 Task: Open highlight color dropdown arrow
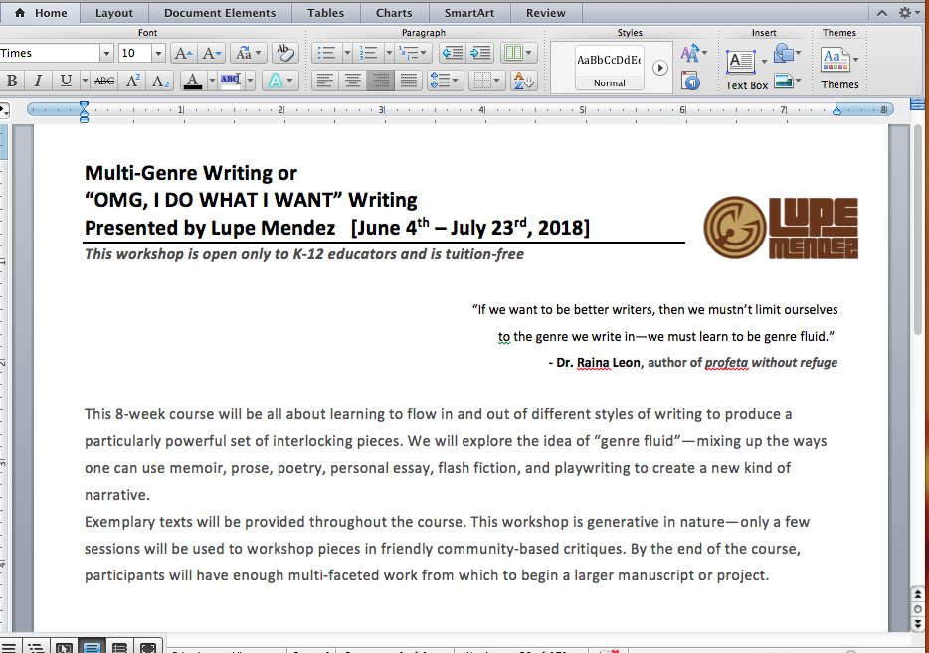click(250, 81)
